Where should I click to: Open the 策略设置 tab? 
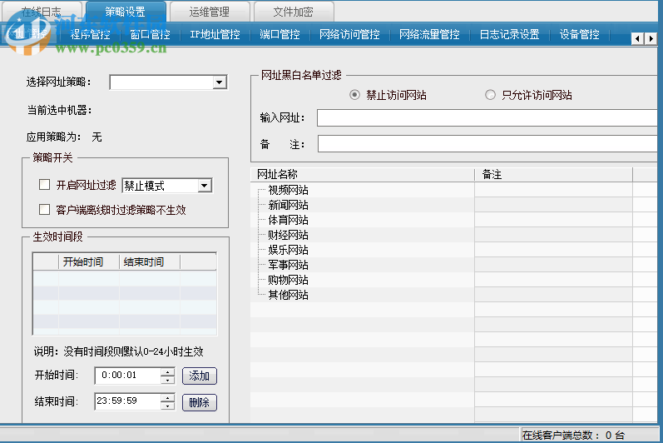(126, 12)
